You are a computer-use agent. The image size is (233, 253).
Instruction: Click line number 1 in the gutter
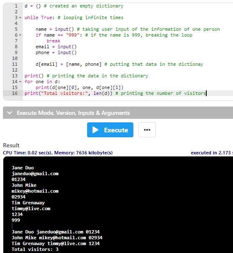click(16, 6)
